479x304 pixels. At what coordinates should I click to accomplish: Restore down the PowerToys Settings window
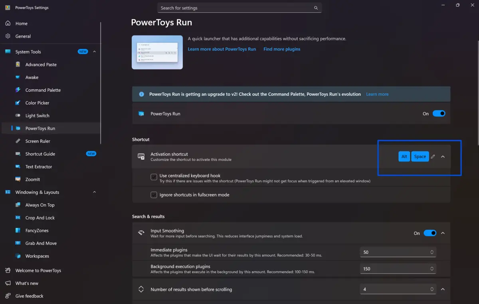[x=458, y=5]
